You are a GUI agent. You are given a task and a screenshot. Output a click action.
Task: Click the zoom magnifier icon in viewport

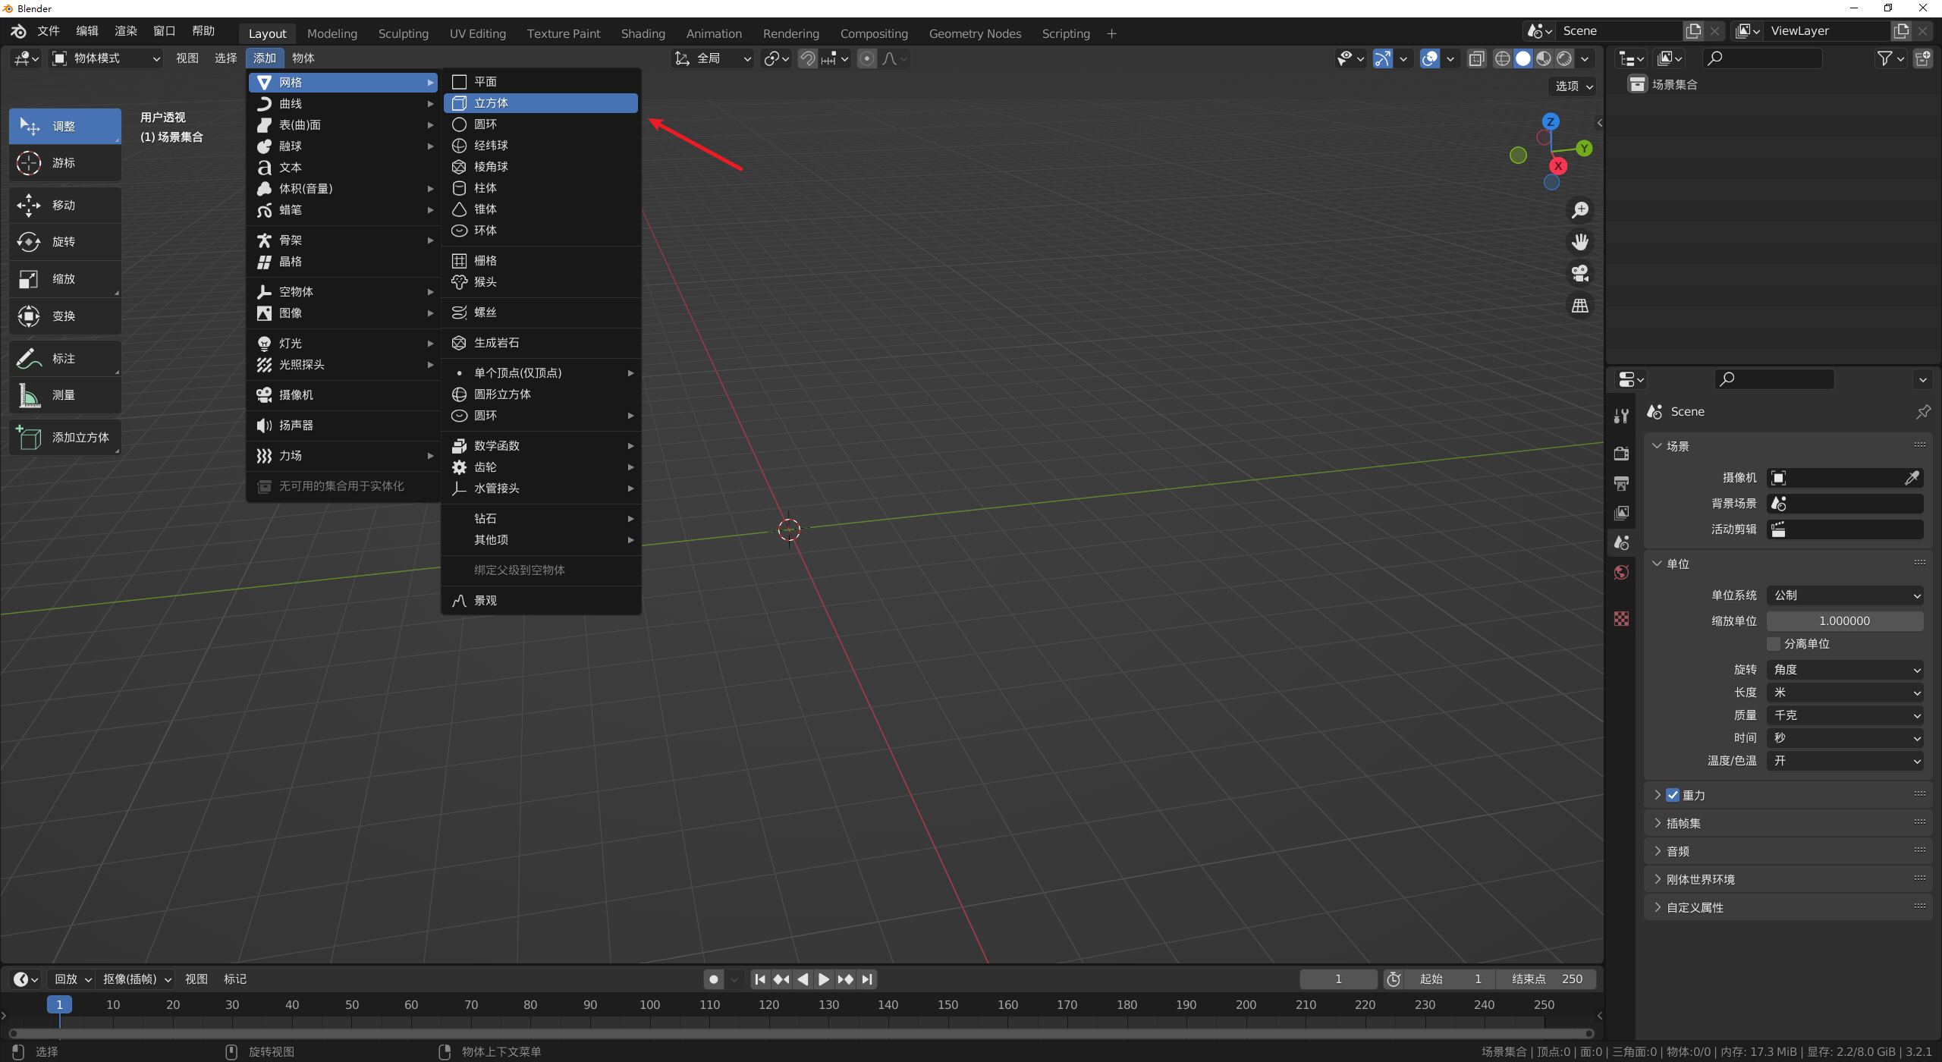point(1580,210)
